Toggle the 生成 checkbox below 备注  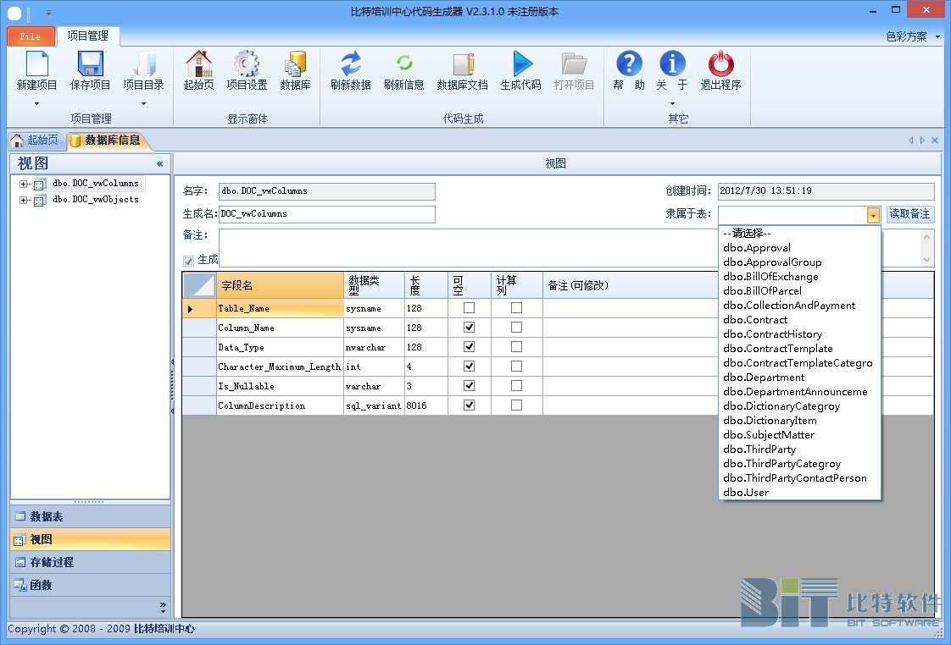(189, 261)
